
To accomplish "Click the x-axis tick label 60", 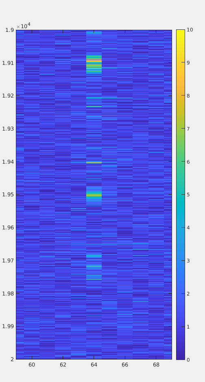I will tap(32, 365).
